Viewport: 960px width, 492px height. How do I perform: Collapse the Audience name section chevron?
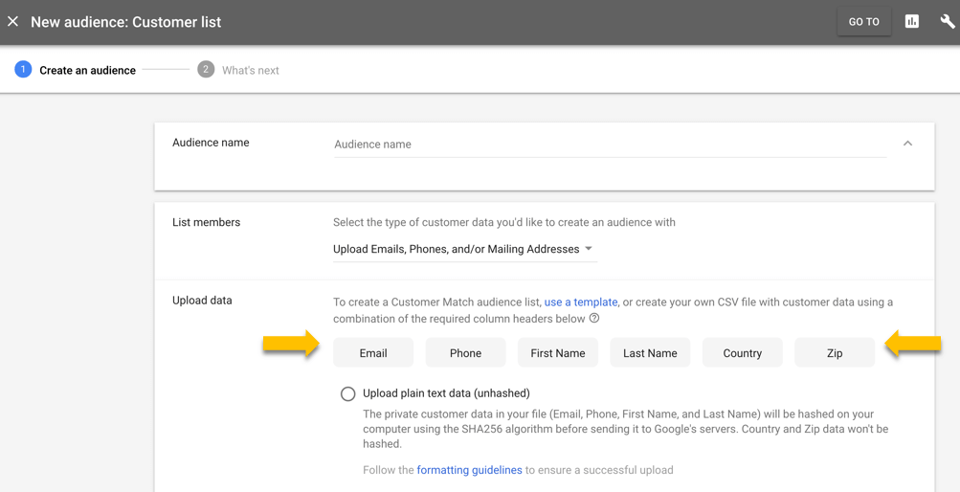click(x=908, y=144)
